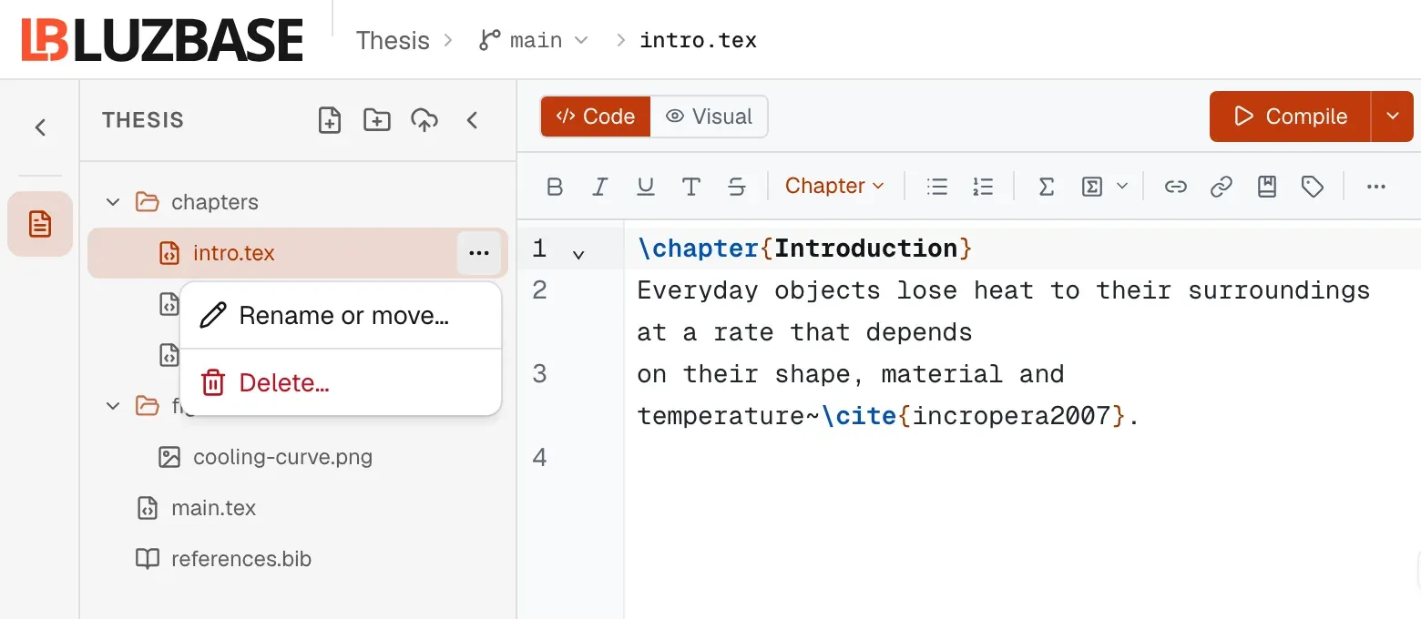
Task: Insert a bulleted list
Action: click(x=936, y=187)
